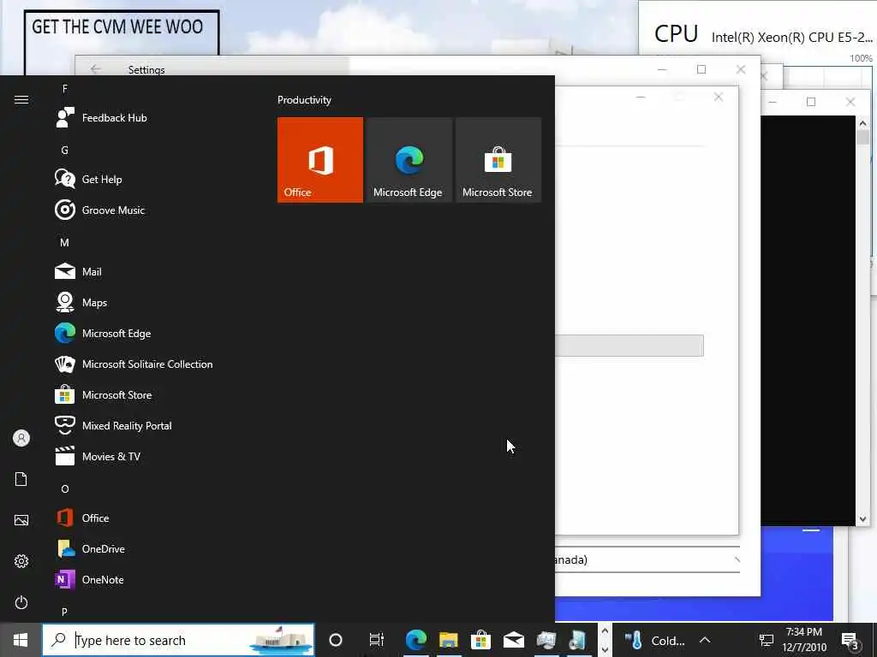Click the Microsoft Store productivity tile

498,160
